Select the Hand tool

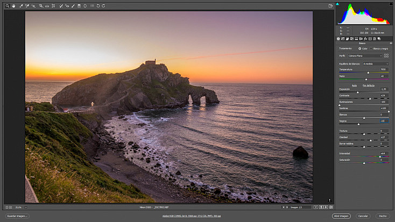point(13,6)
